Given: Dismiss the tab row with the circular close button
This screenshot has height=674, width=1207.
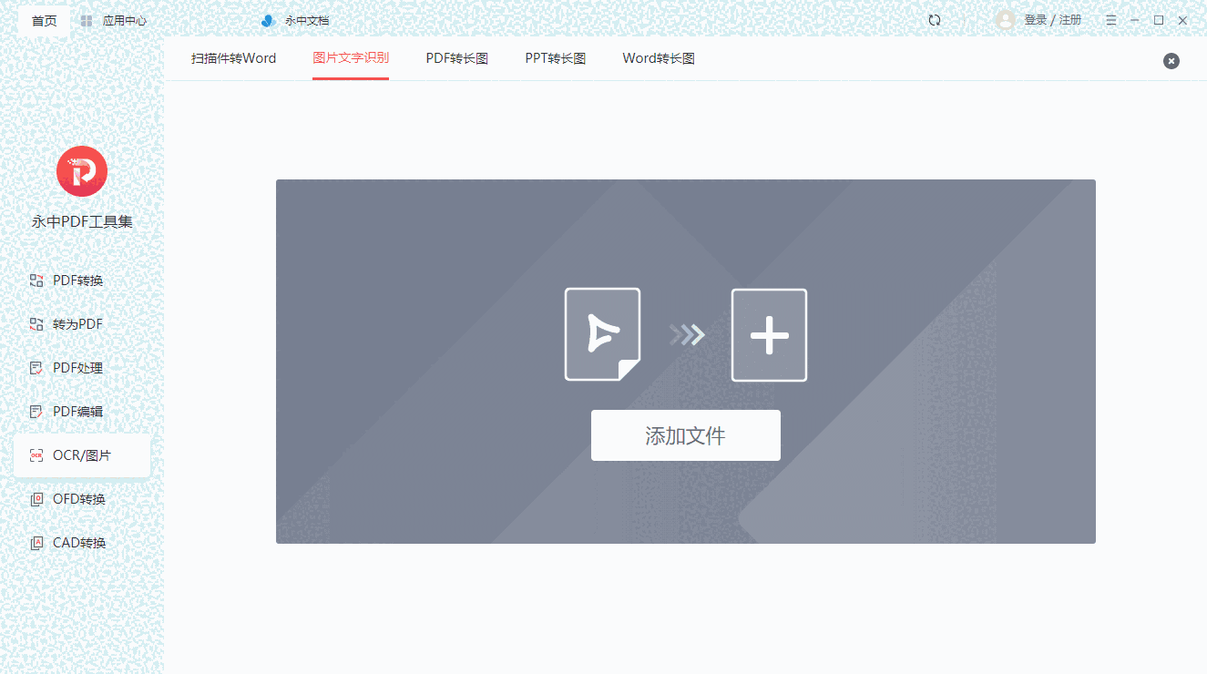Looking at the screenshot, I should point(1171,60).
